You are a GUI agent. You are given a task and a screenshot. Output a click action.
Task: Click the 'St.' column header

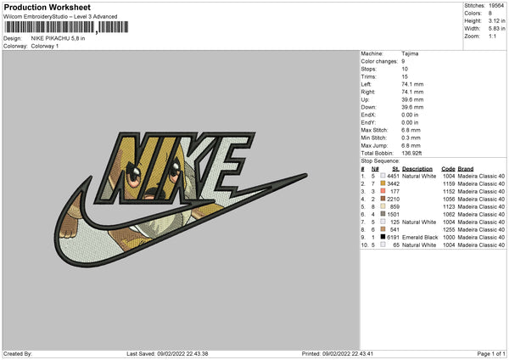click(395, 169)
